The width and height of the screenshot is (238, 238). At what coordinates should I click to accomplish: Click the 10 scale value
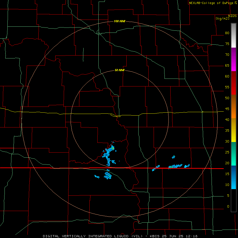coord(227,185)
